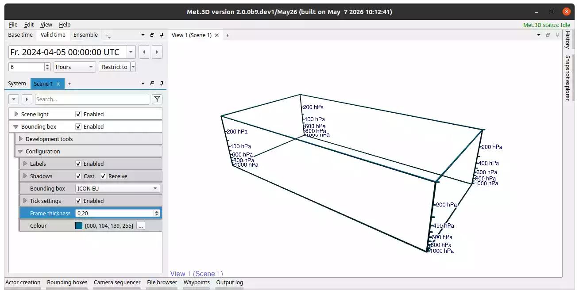Screen dimensions: 579x294
Task: Pin the scene panel dock widget
Action: pos(162,84)
